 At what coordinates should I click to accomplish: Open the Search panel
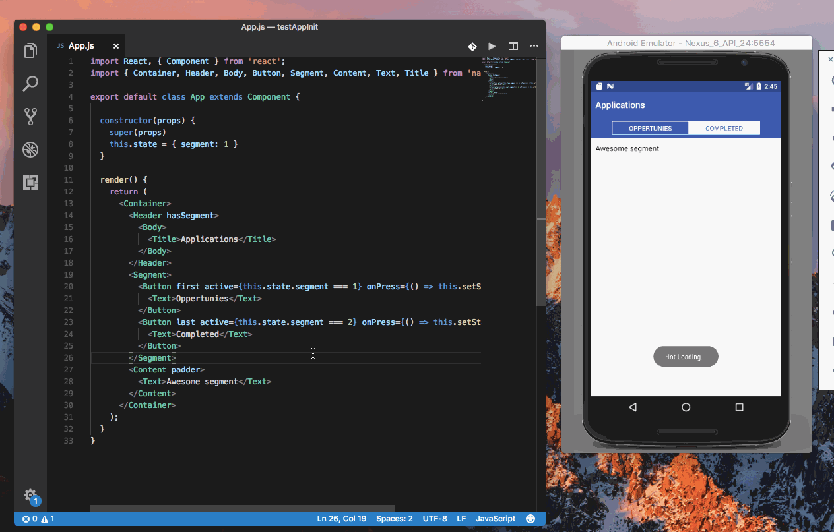(30, 84)
